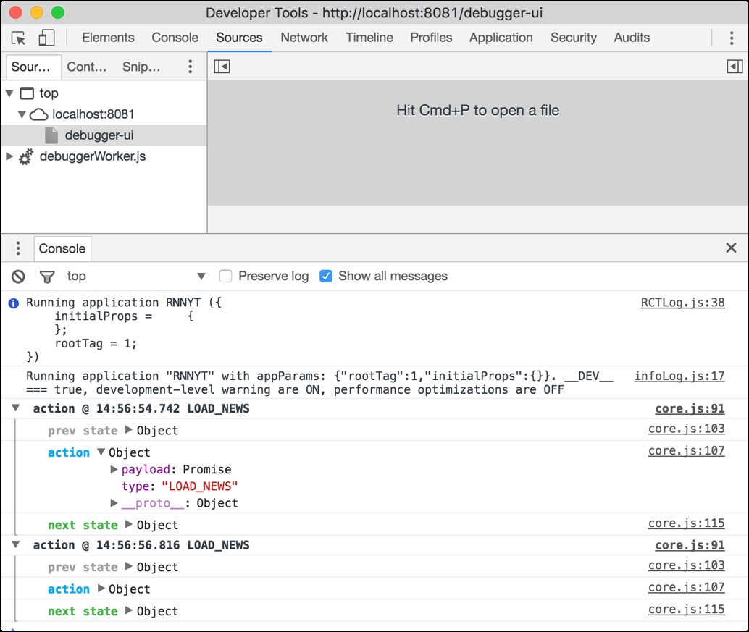Expand the payload: Promise property
Image resolution: width=749 pixels, height=632 pixels.
click(114, 469)
